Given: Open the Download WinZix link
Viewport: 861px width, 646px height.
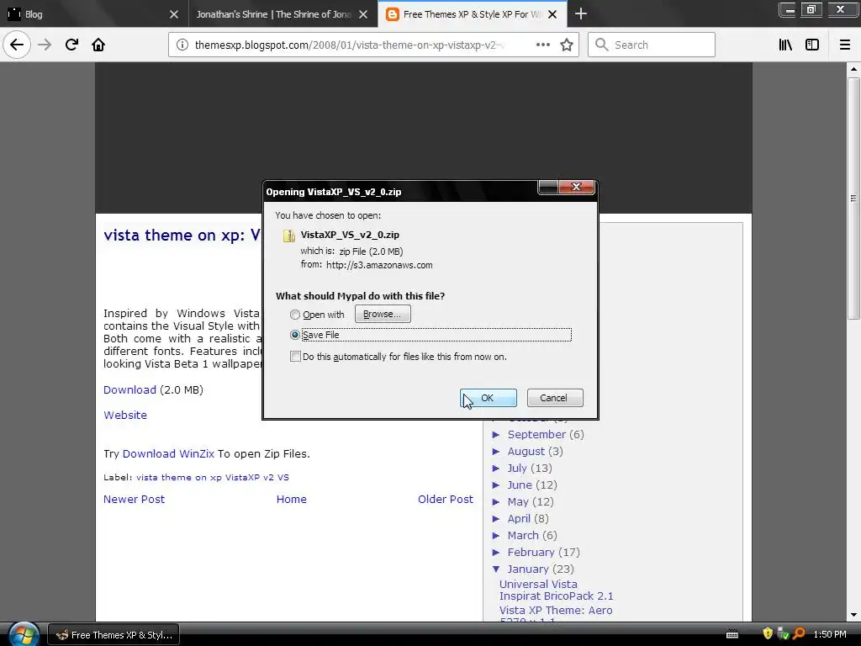Looking at the screenshot, I should 168,453.
